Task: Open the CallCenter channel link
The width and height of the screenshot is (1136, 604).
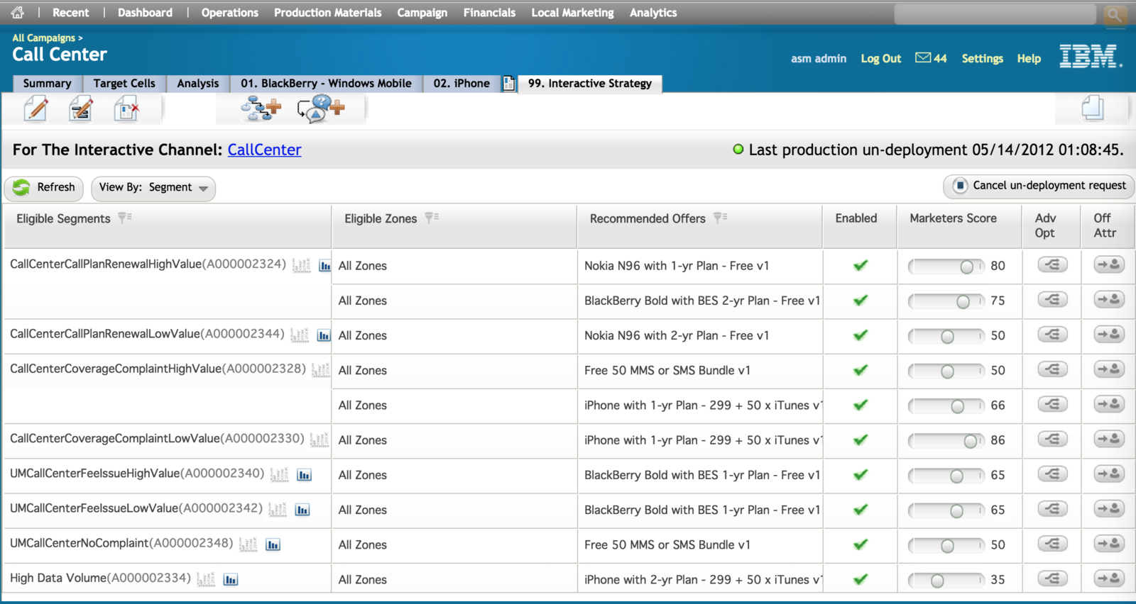Action: (x=265, y=150)
